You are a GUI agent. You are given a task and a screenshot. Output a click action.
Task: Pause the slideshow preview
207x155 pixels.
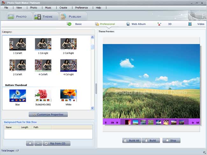point(106,123)
